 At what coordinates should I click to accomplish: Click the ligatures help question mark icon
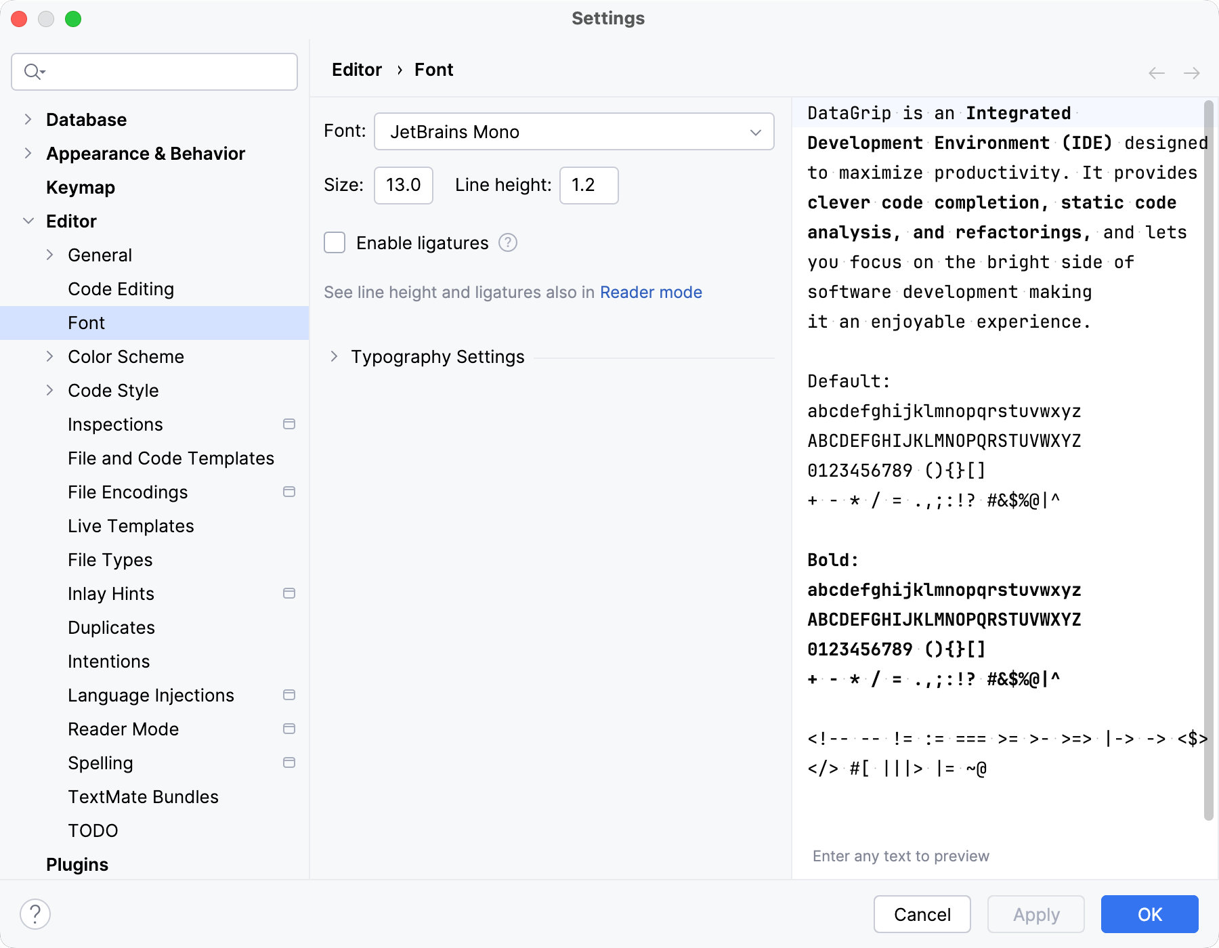coord(508,242)
